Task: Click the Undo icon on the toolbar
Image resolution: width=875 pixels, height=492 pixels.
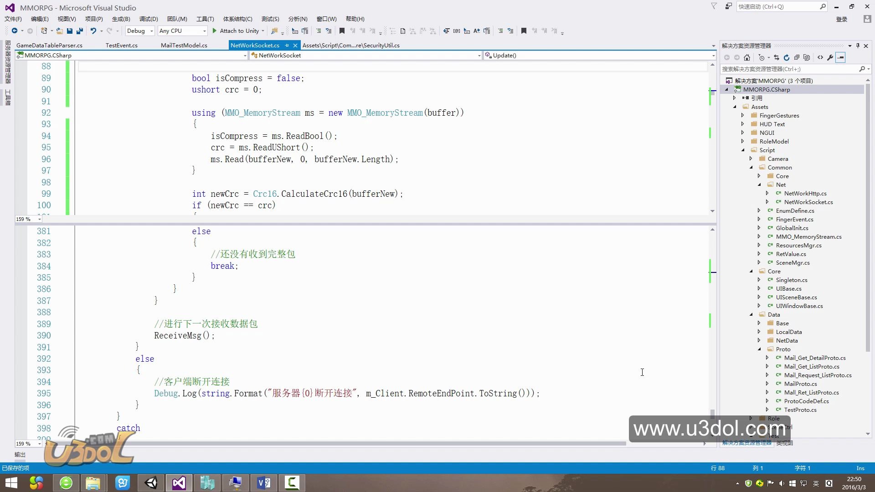Action: pos(93,31)
